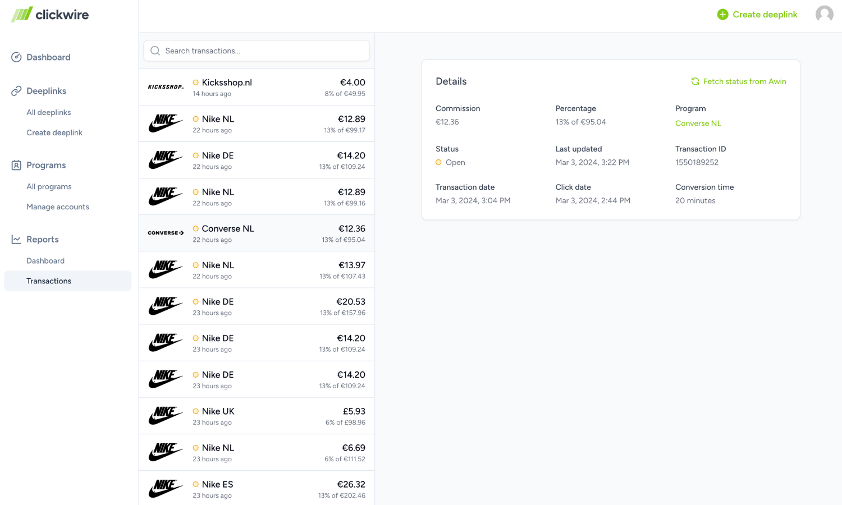Viewport: 842px width, 505px height.
Task: Select the Nike ES €26.32 transaction
Action: click(257, 488)
